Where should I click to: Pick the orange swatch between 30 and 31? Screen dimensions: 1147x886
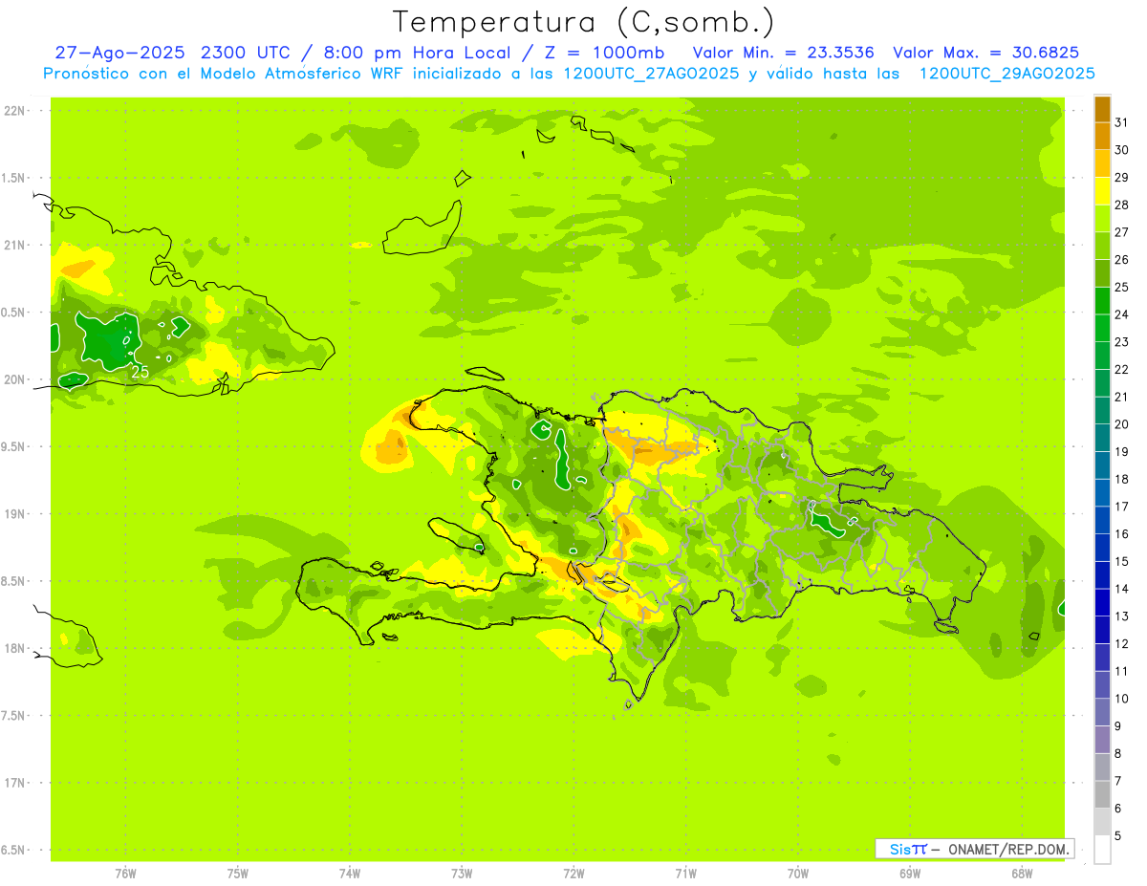point(1102,136)
